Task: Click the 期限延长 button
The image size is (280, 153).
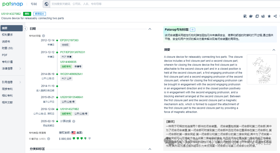Action: [x=39, y=14]
